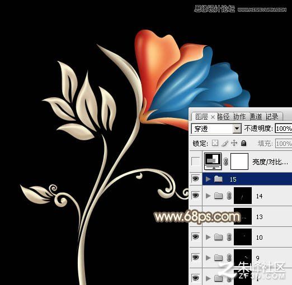Image resolution: width=292 pixels, height=285 pixels.
Task: Click the folder icon of group 15
Action: [218, 179]
